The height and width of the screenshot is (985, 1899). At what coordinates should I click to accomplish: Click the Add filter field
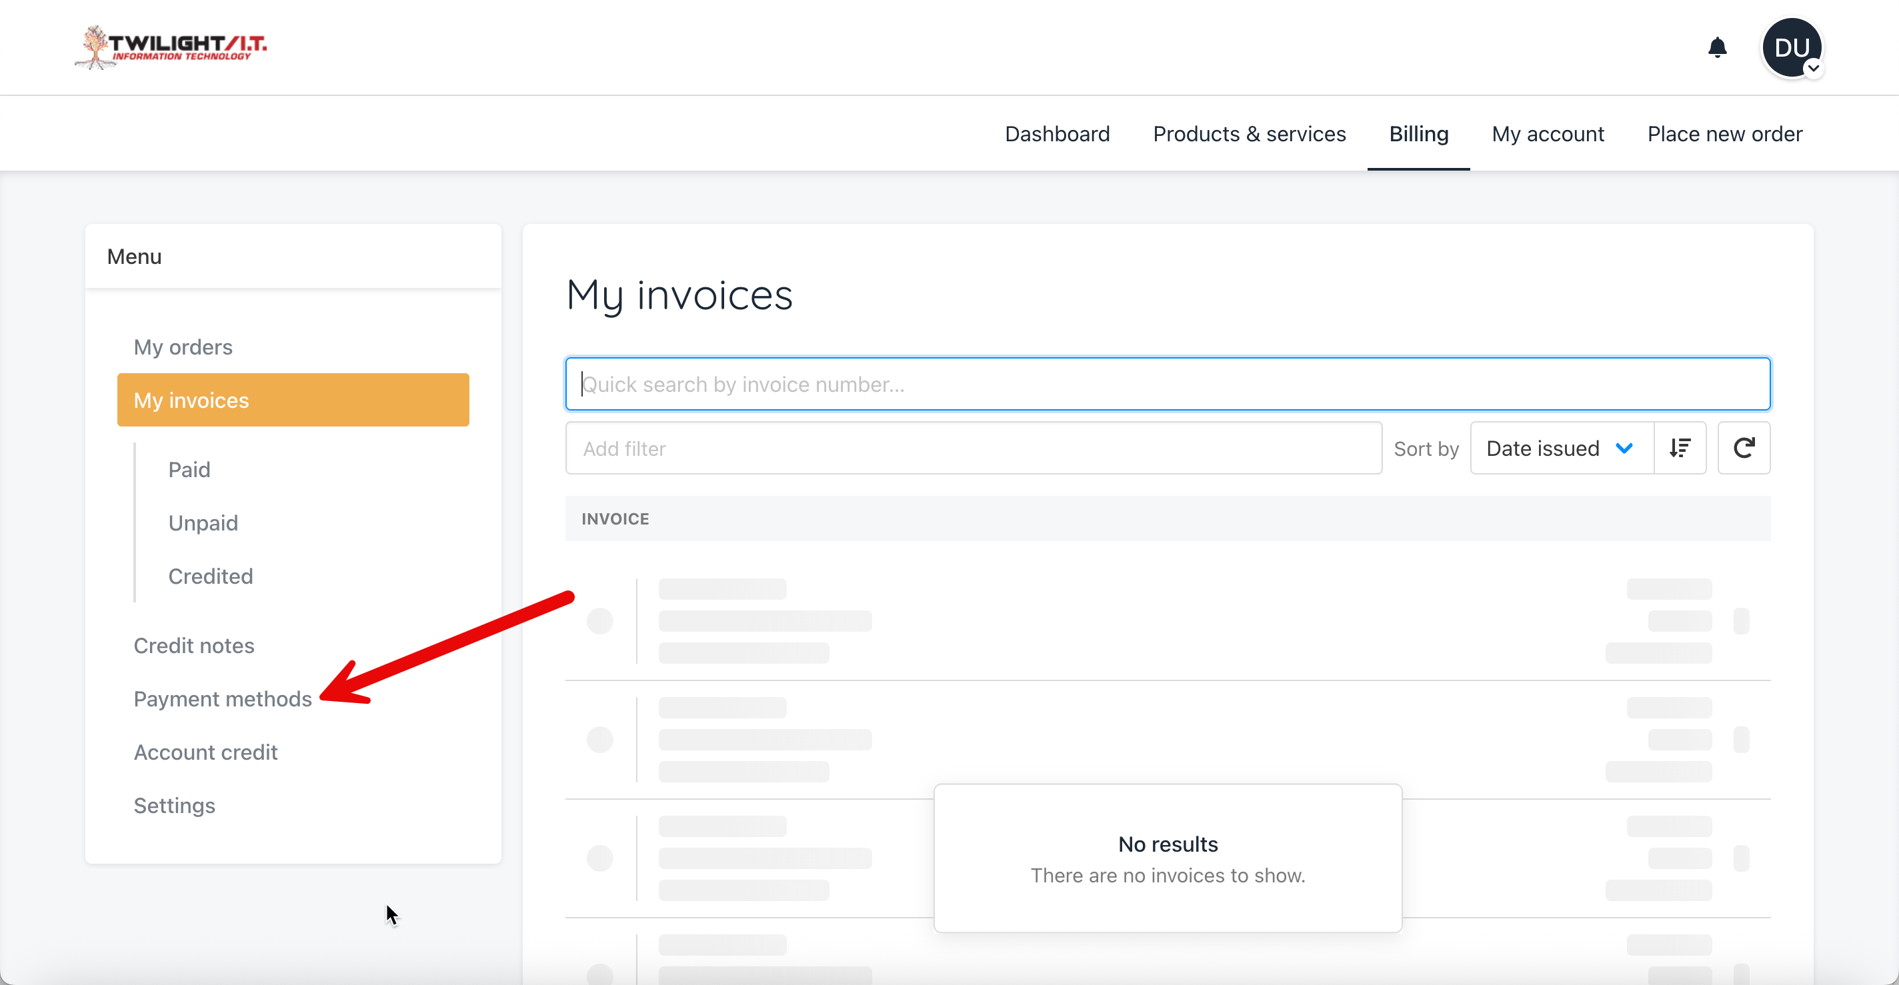point(973,448)
